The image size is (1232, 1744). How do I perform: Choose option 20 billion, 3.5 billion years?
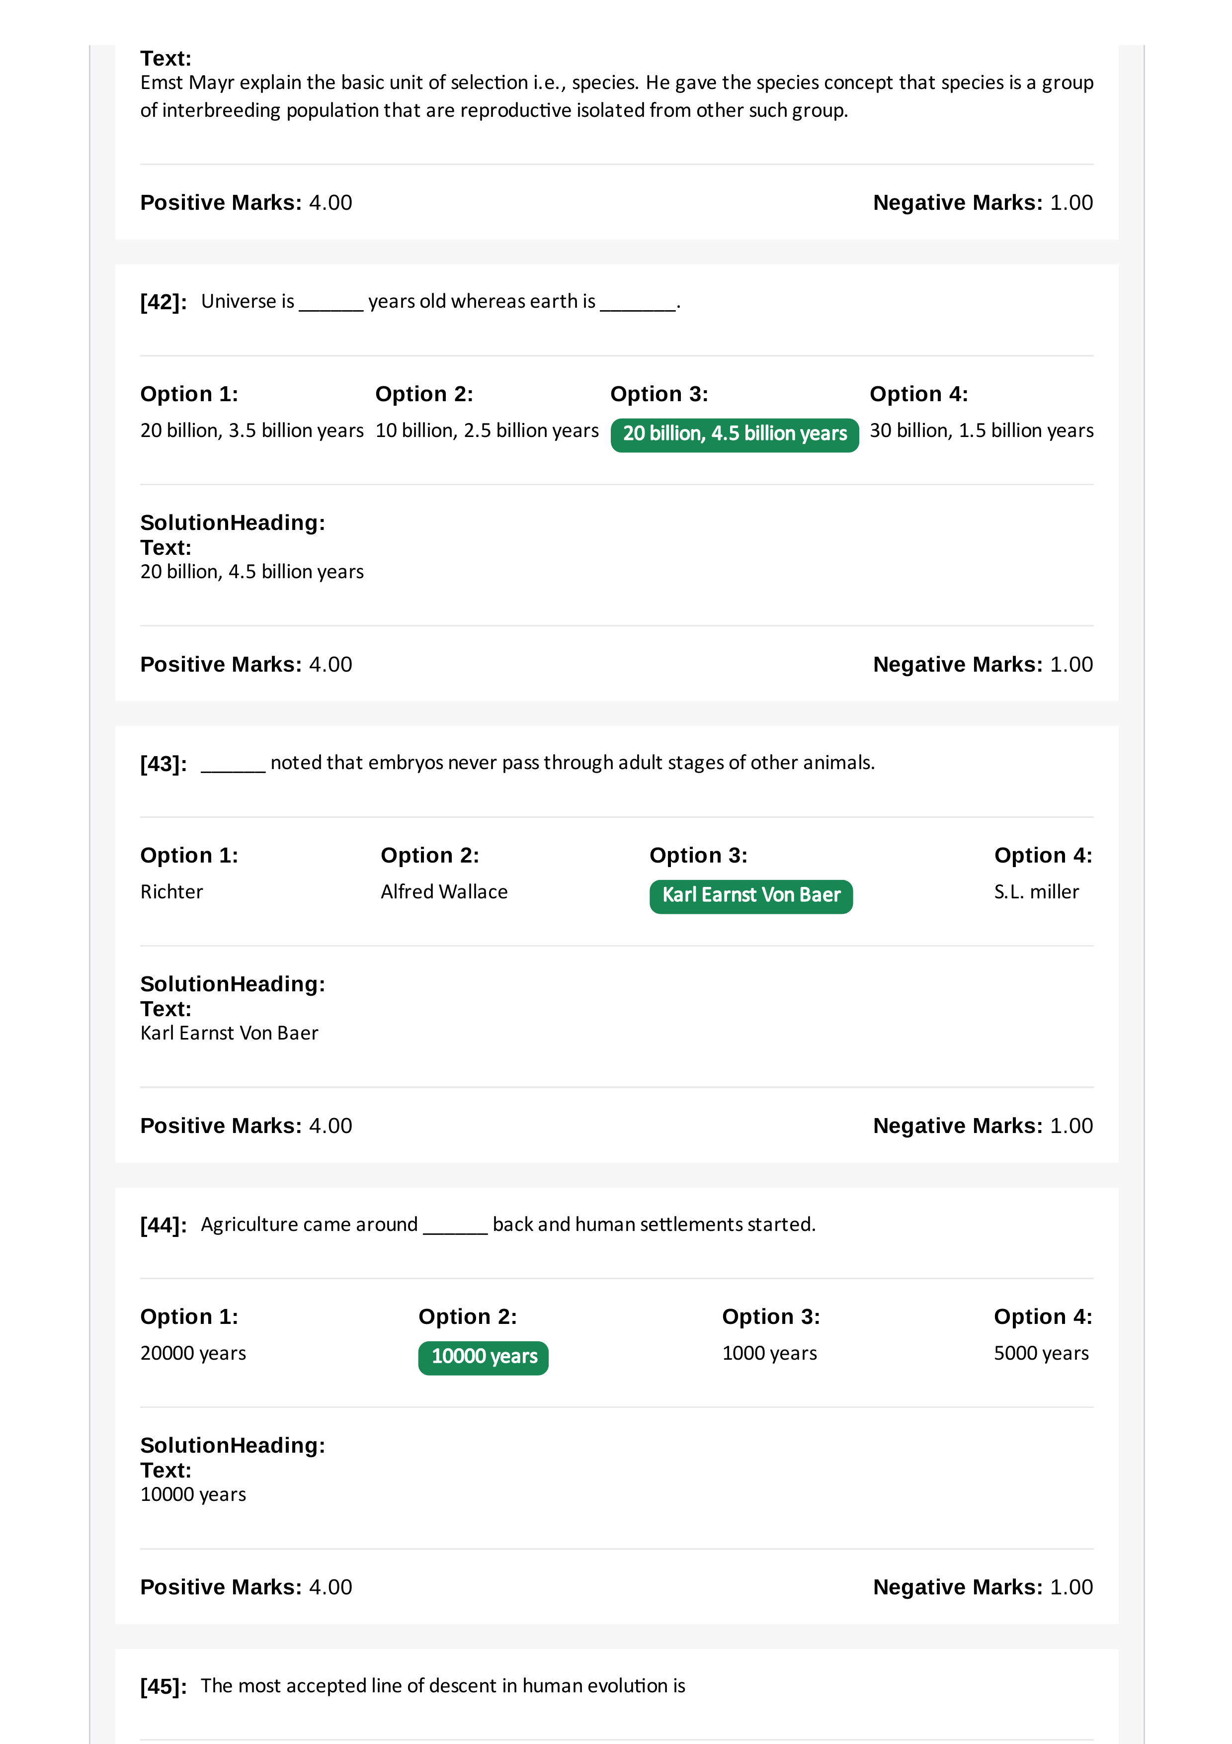(252, 431)
